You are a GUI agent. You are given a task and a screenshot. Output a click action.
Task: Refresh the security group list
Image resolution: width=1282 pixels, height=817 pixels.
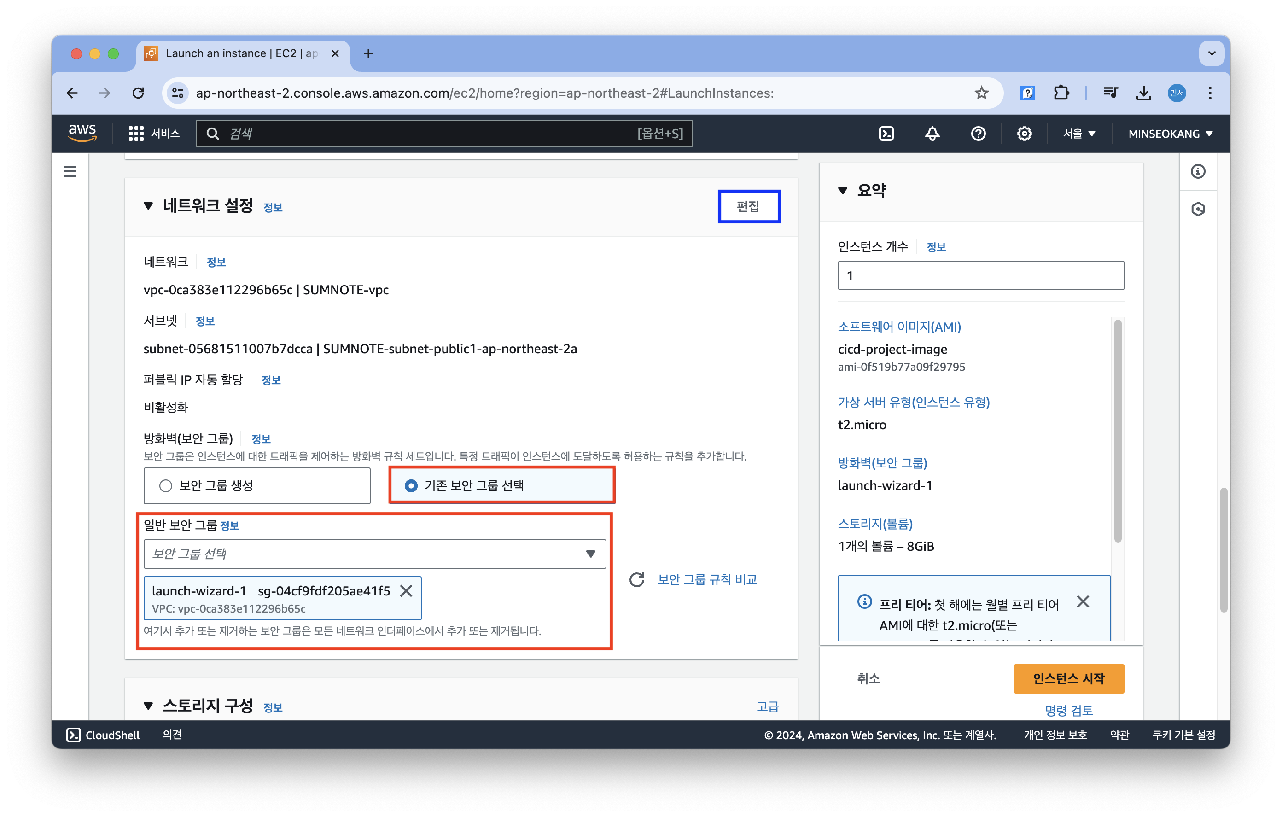pyautogui.click(x=637, y=579)
